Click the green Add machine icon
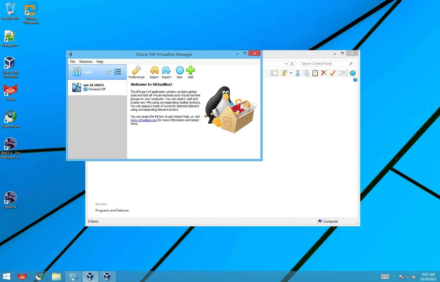This screenshot has width=440, height=282. point(191,72)
